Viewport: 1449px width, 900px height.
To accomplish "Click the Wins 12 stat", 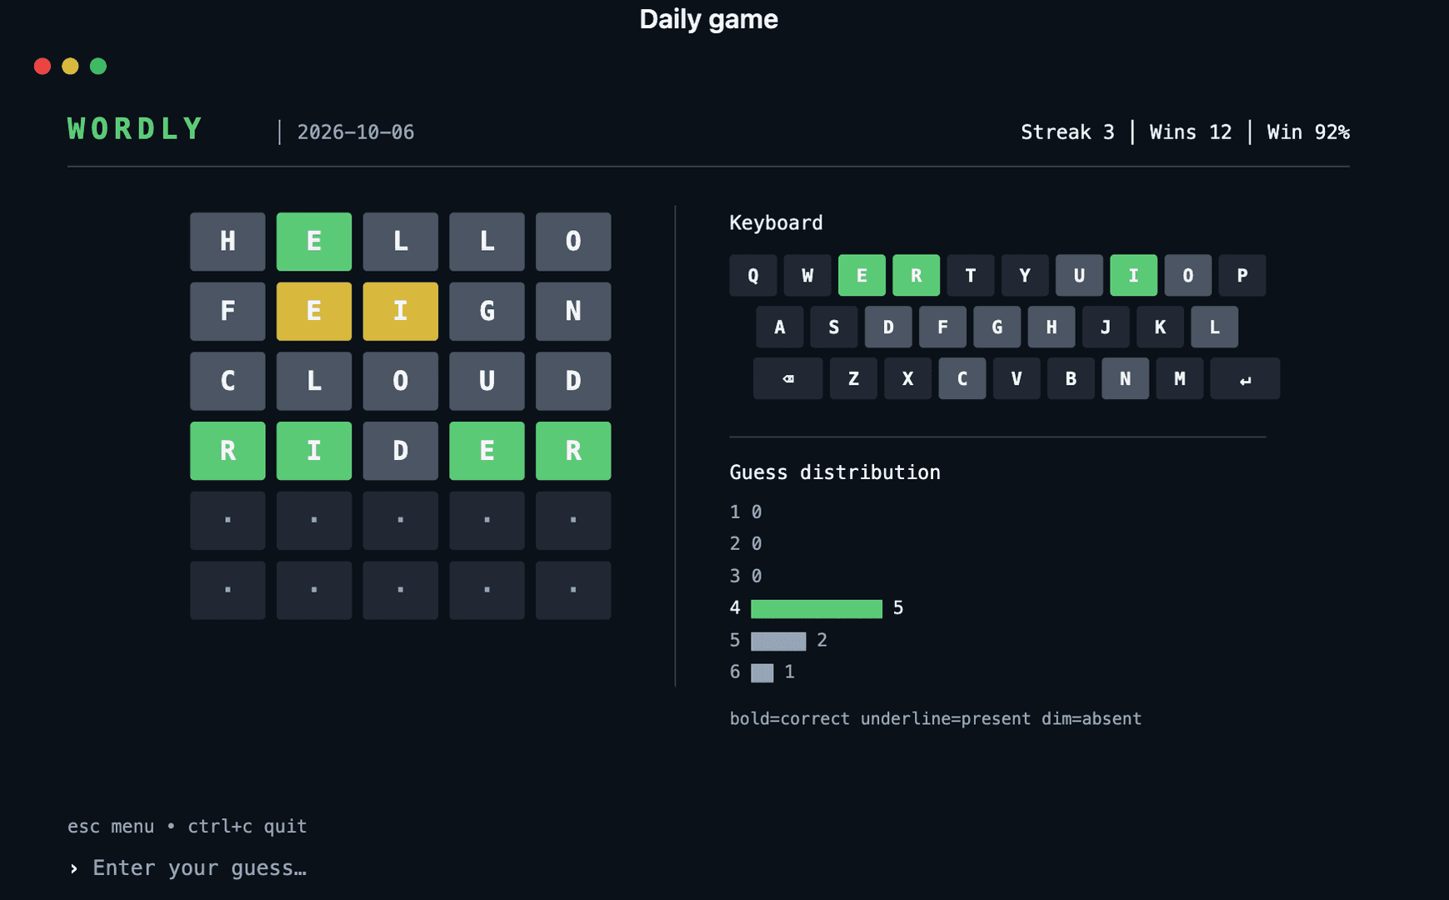I will [1190, 132].
